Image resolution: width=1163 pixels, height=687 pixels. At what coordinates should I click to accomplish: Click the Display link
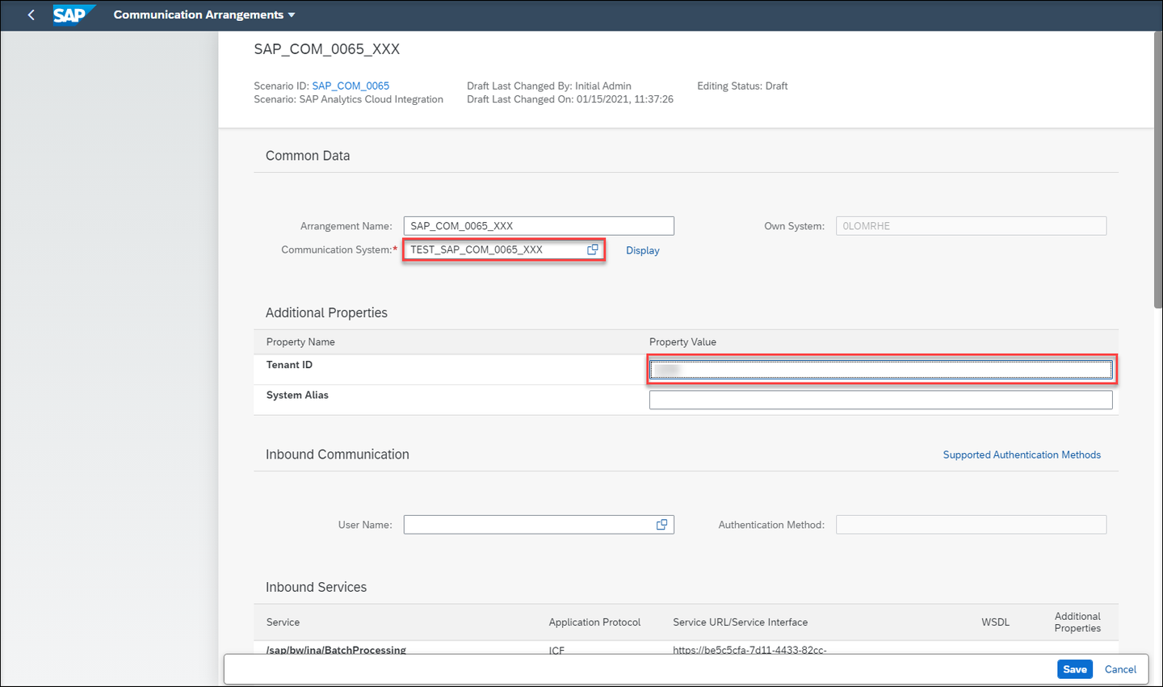tap(643, 250)
